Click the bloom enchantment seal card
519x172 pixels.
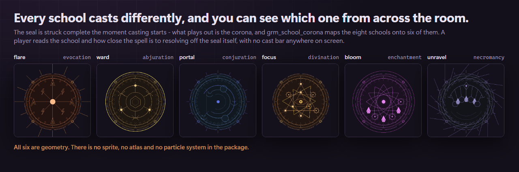(383, 100)
